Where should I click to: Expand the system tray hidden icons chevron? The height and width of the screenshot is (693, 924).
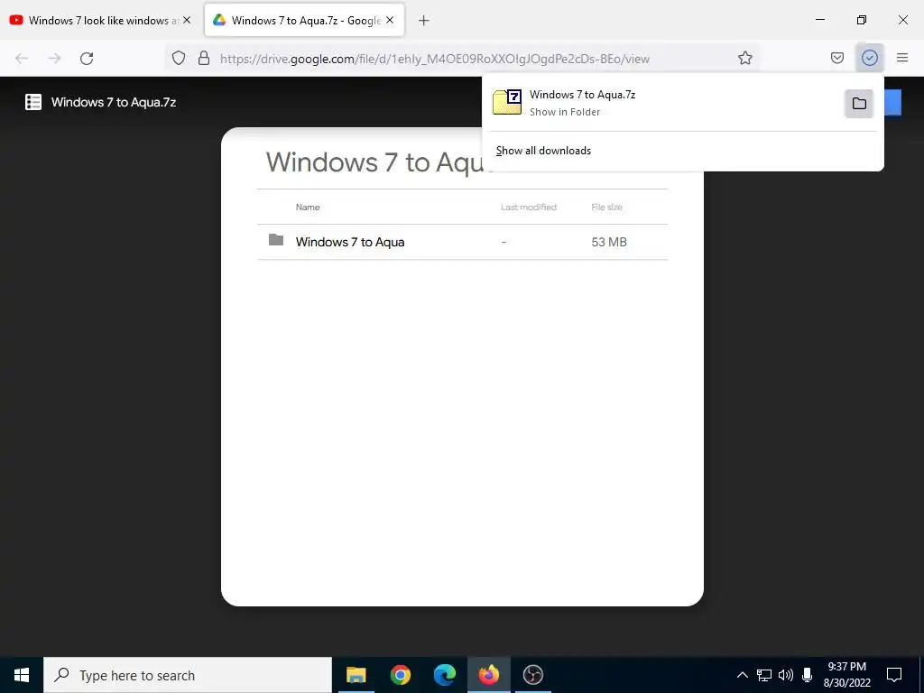[743, 675]
